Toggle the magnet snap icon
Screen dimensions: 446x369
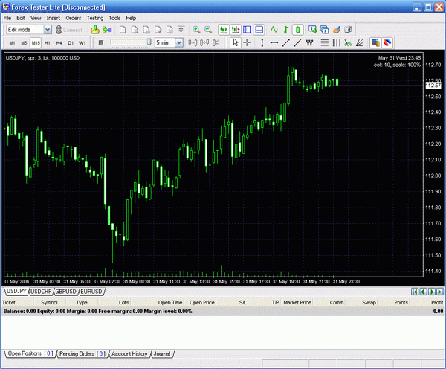387,42
